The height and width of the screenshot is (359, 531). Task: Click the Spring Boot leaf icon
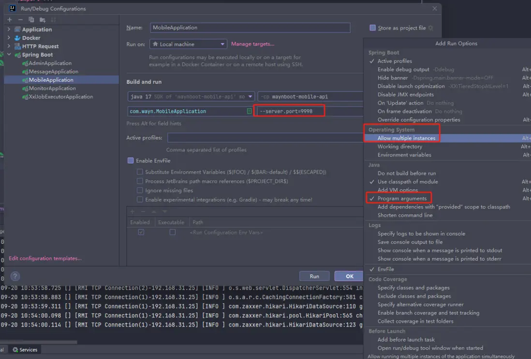[x=17, y=55]
